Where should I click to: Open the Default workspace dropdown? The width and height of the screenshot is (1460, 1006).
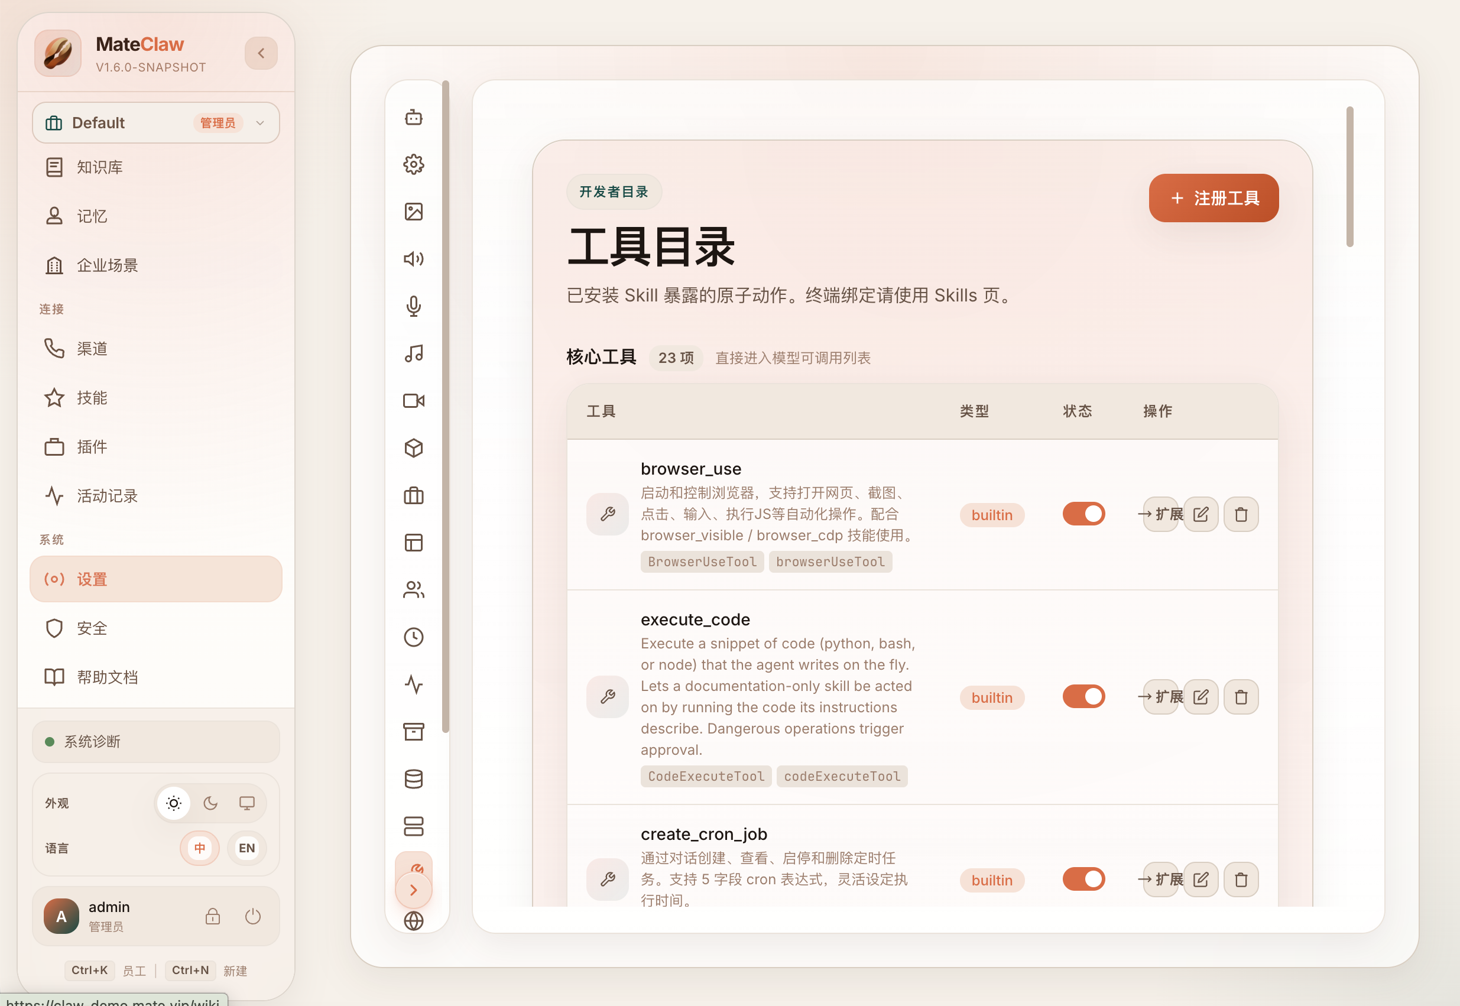[x=155, y=123]
